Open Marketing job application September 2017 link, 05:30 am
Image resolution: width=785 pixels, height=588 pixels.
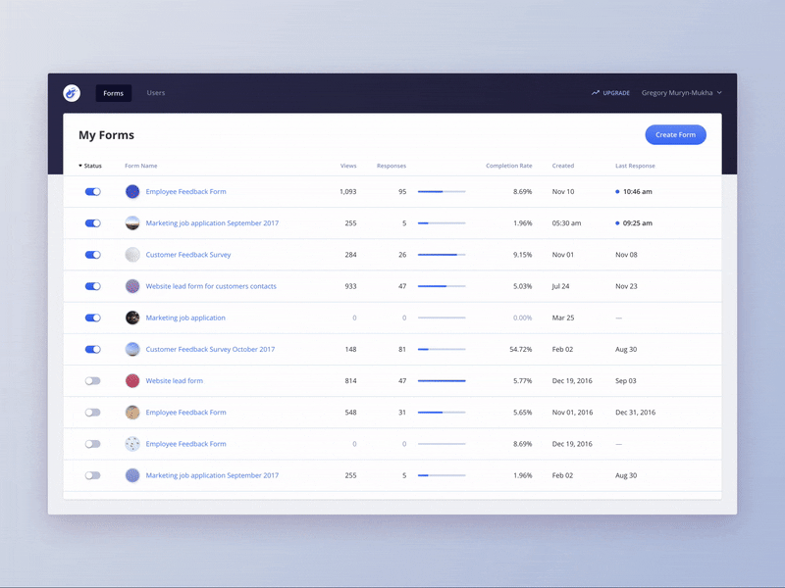click(212, 223)
